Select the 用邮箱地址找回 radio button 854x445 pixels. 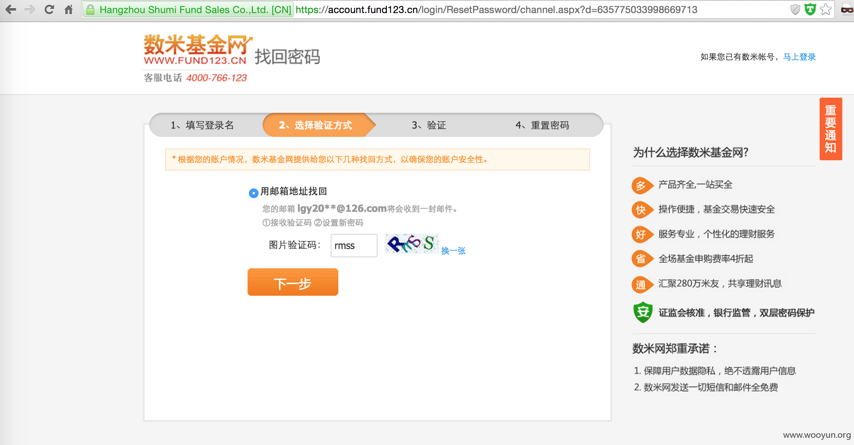253,193
